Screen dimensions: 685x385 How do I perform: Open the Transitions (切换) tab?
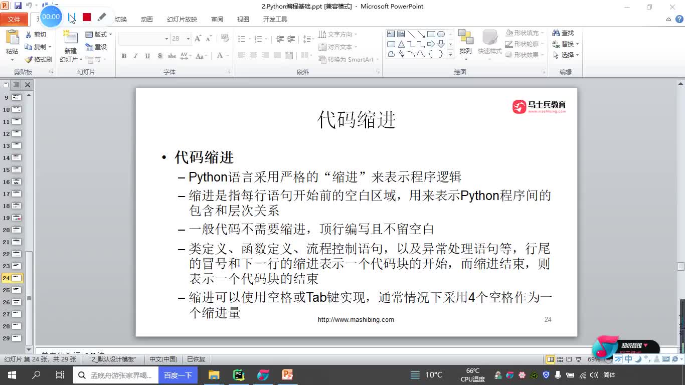pos(121,20)
